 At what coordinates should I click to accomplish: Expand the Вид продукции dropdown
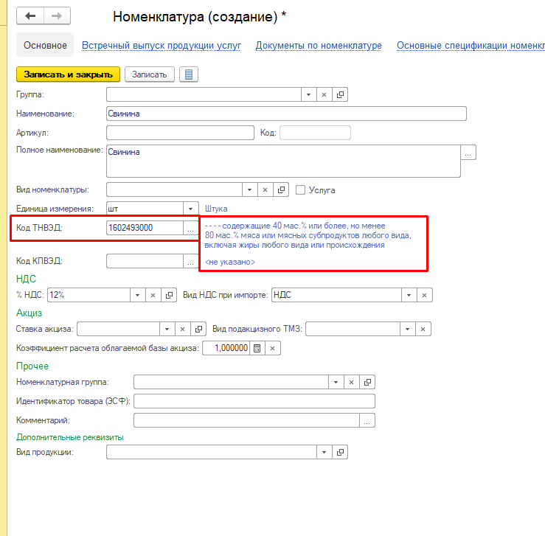[324, 452]
